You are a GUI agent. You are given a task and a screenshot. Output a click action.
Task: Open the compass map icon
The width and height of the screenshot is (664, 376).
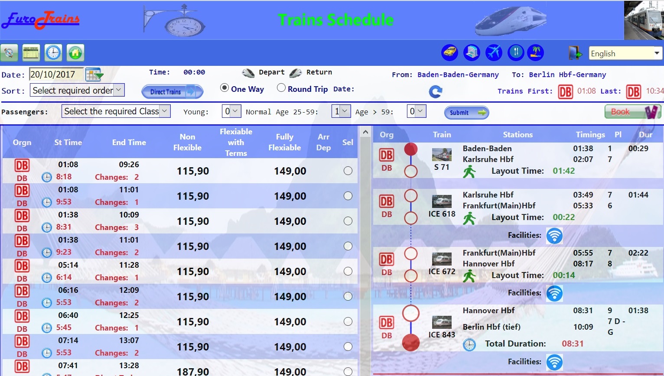point(9,53)
